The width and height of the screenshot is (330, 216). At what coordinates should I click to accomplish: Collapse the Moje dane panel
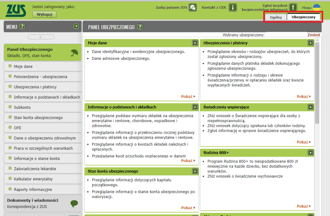(x=195, y=43)
